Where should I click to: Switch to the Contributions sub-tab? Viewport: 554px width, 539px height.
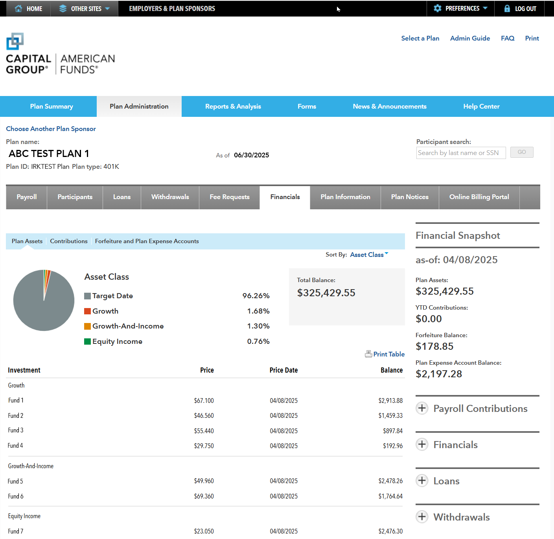tap(68, 241)
